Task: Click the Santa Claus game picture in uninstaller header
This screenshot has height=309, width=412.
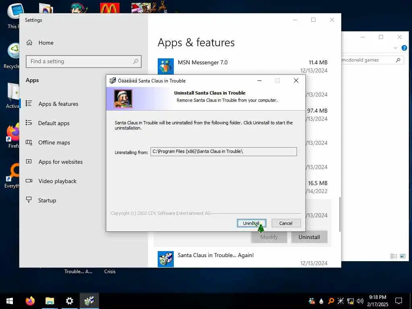Action: pos(123,99)
